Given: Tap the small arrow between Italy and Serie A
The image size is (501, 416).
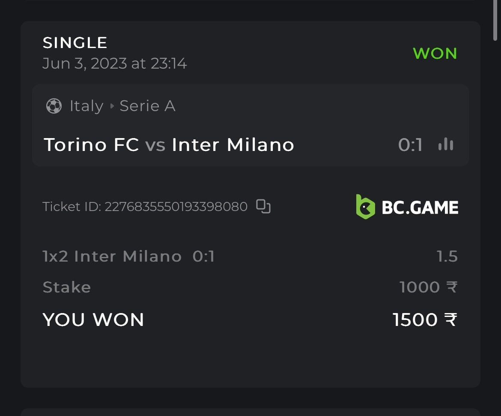Looking at the screenshot, I should [x=112, y=106].
